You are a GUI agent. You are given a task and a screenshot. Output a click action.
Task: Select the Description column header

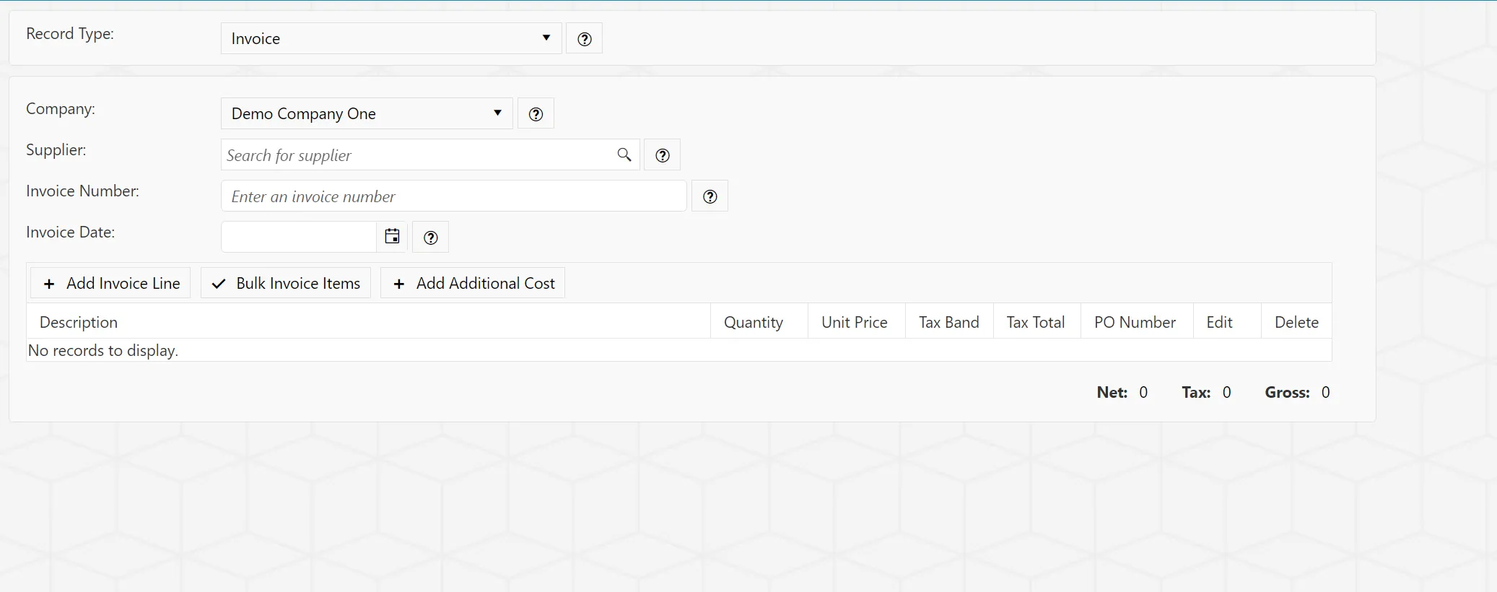pyautogui.click(x=368, y=322)
